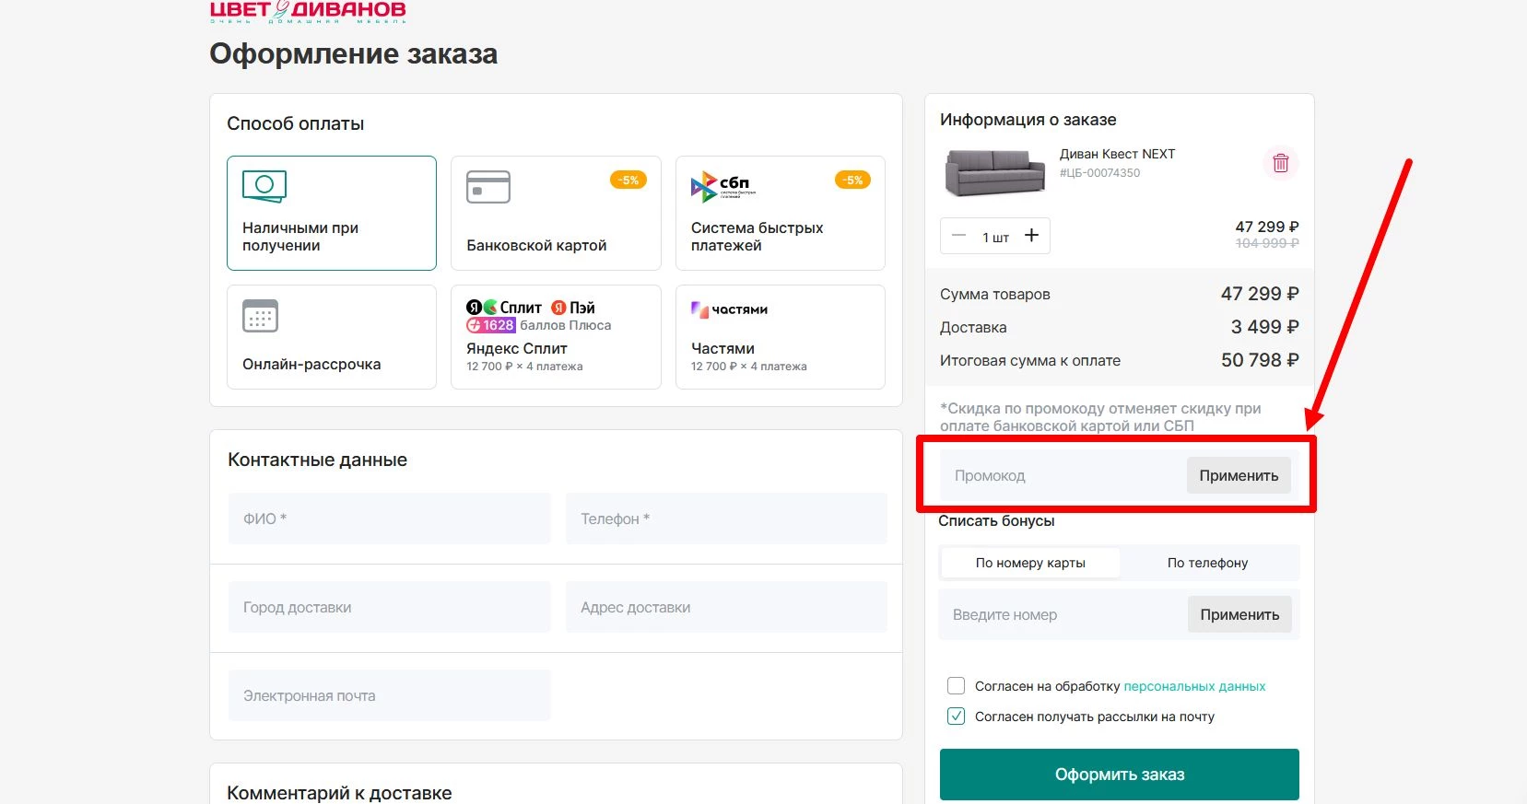Click the 1628 баллов Плюса badge

[539, 325]
